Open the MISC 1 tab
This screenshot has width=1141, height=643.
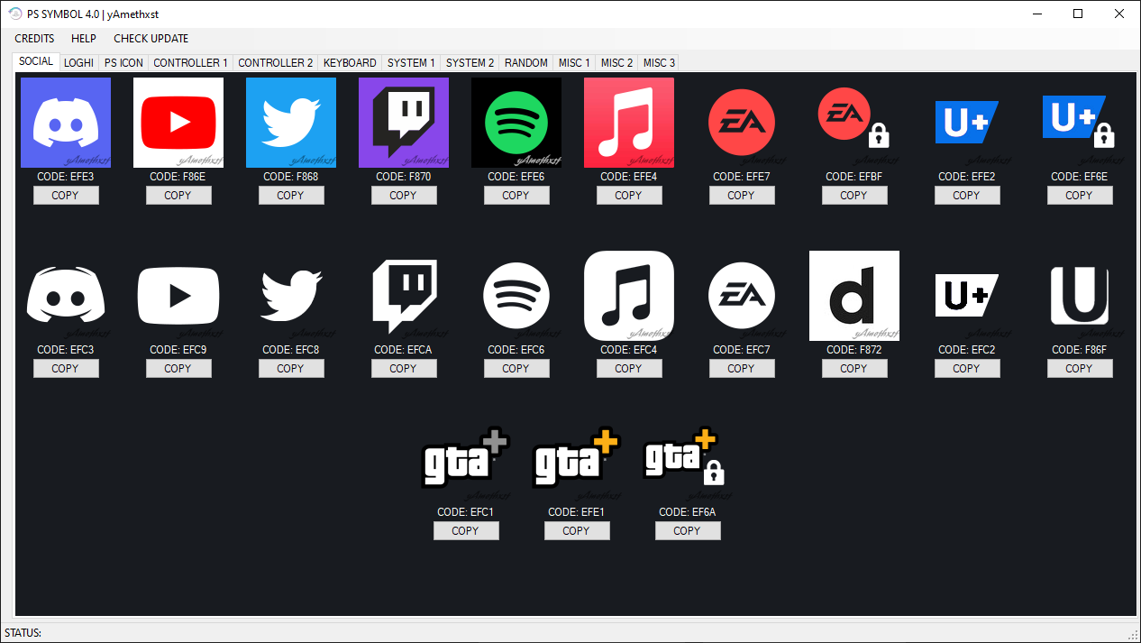[574, 63]
